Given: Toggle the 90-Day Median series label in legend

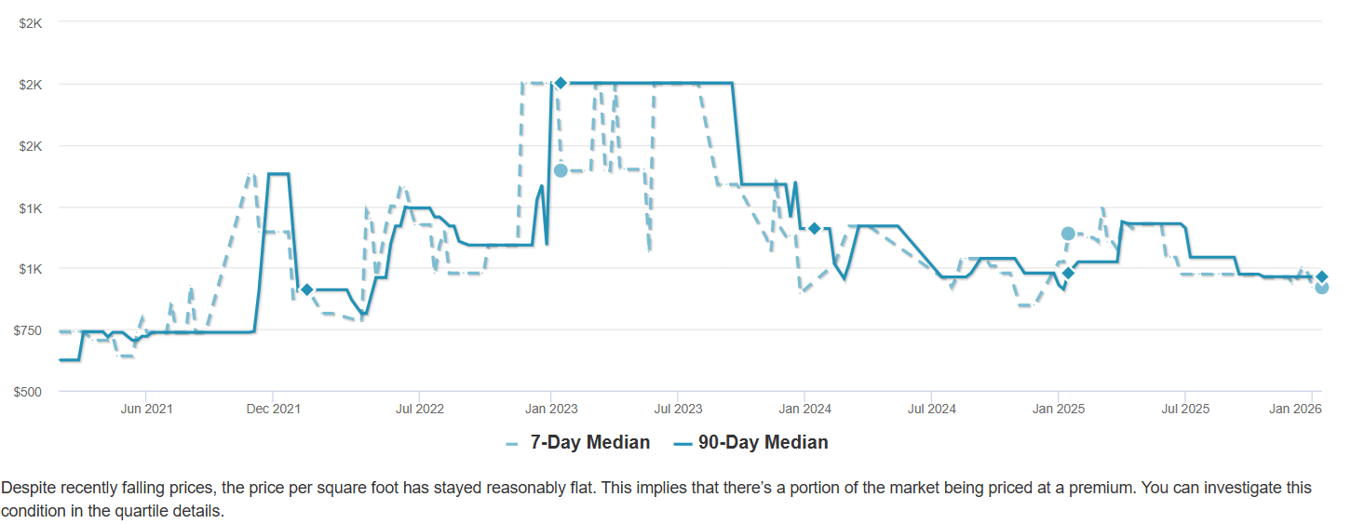Looking at the screenshot, I should point(763,442).
